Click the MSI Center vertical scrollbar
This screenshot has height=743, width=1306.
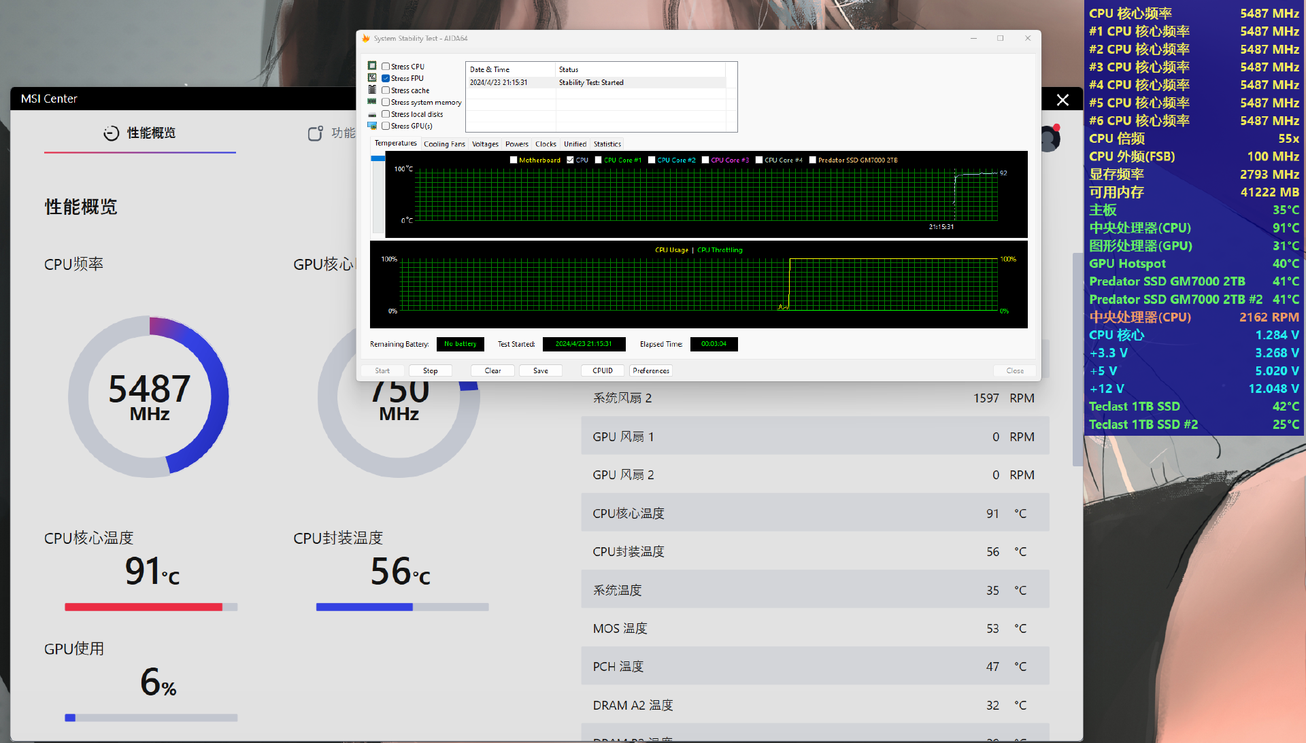pos(1077,360)
